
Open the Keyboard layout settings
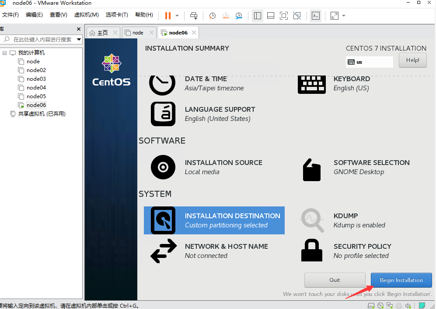pyautogui.click(x=352, y=83)
